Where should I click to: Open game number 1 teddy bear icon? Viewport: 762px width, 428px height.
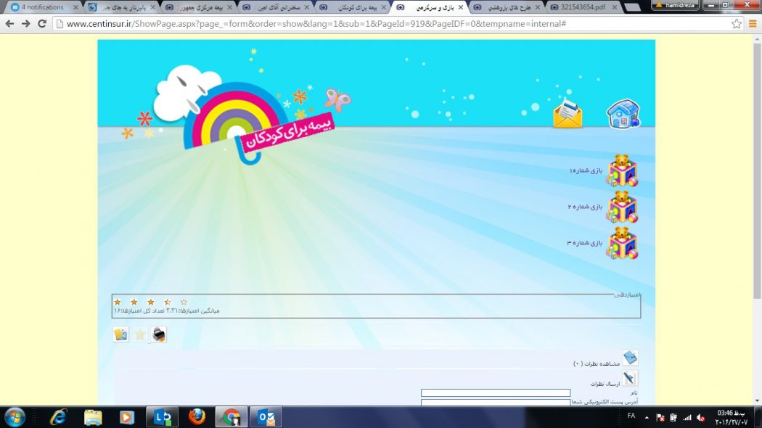pos(622,170)
